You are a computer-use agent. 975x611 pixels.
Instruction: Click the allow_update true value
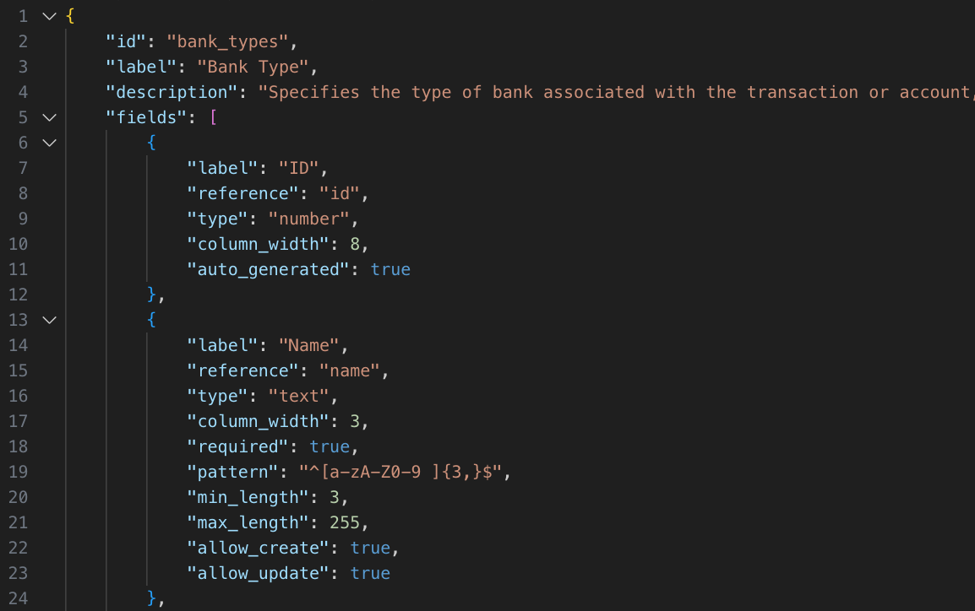click(x=371, y=573)
